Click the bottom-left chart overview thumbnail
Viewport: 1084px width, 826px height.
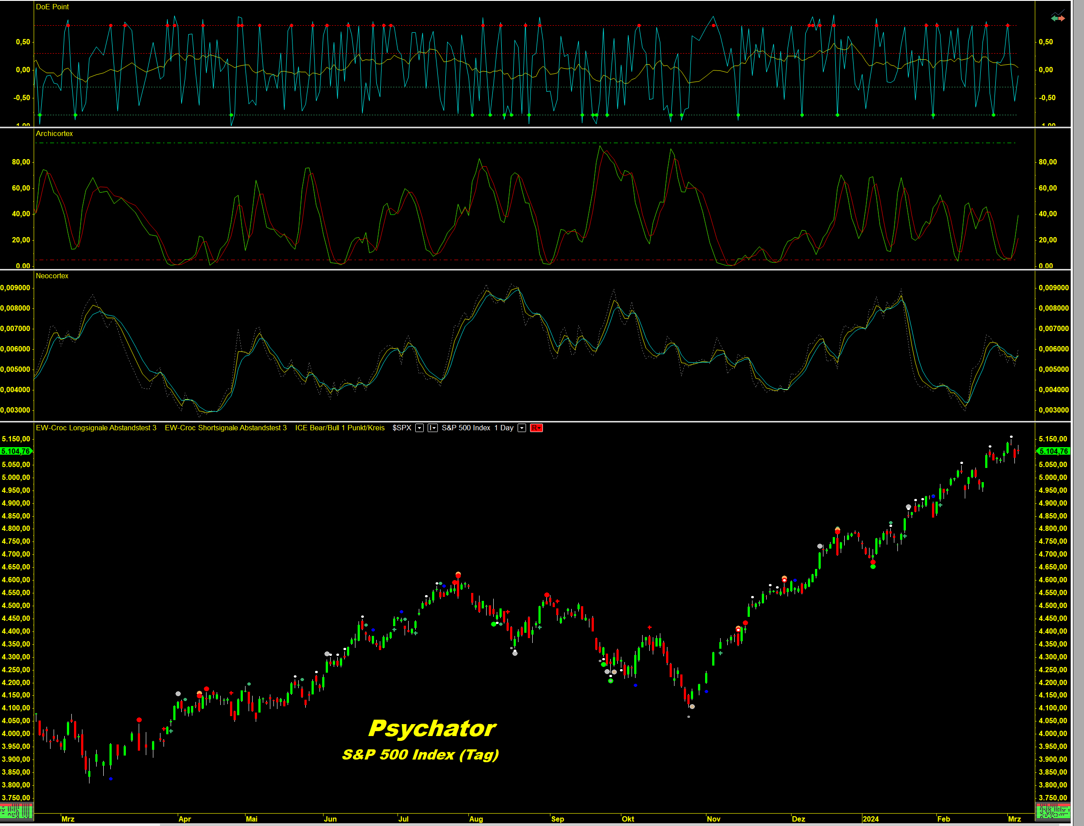click(x=17, y=811)
